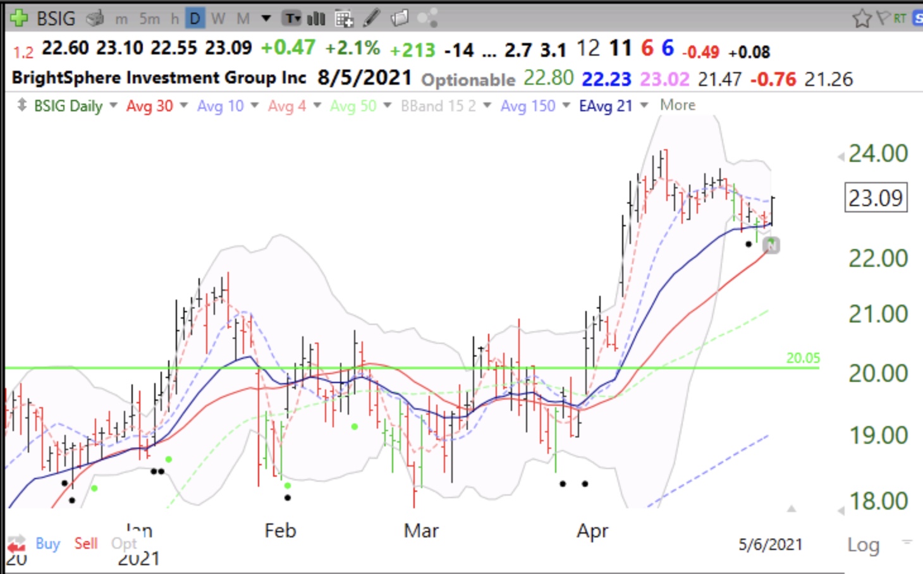Click the Feb month axis label
The width and height of the screenshot is (923, 574).
coord(280,530)
